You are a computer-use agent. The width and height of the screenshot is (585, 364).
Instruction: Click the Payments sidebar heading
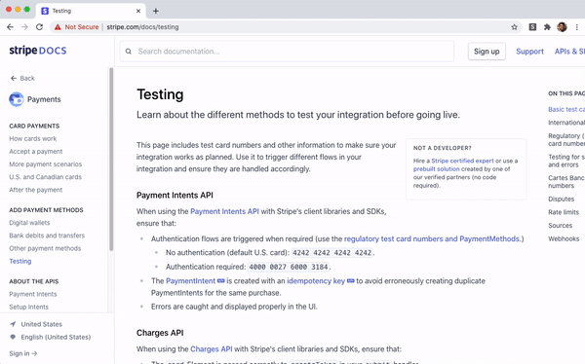(x=44, y=99)
